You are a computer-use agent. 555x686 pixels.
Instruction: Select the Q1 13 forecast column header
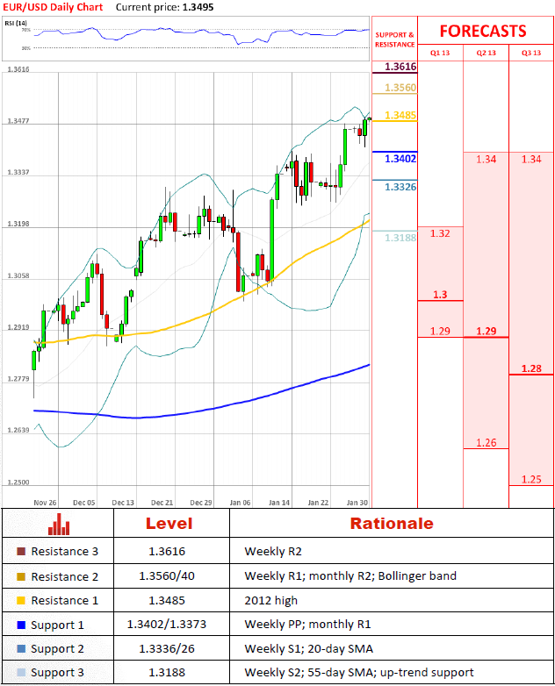click(x=440, y=53)
